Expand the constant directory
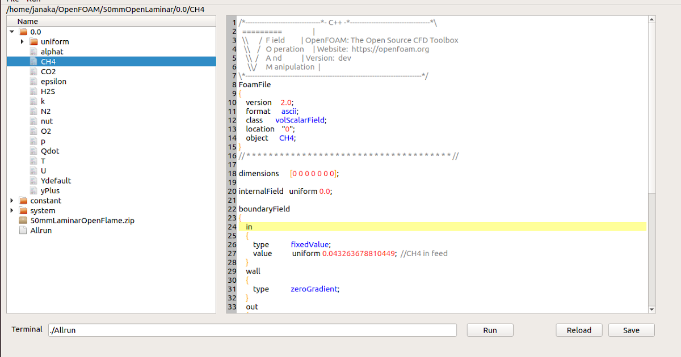The width and height of the screenshot is (681, 357). coord(11,200)
